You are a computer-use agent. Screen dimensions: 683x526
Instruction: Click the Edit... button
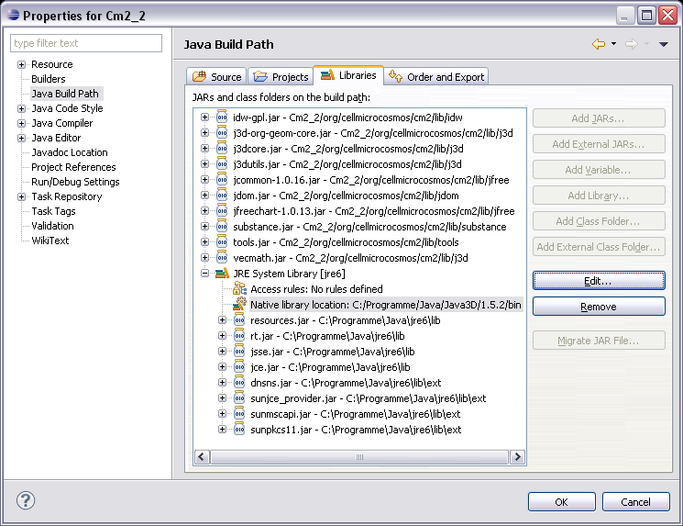(599, 281)
